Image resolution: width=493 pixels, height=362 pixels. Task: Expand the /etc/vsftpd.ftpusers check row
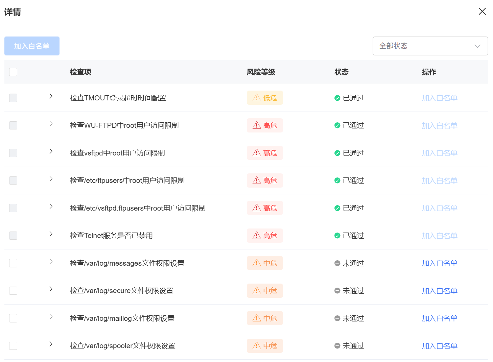pos(51,207)
